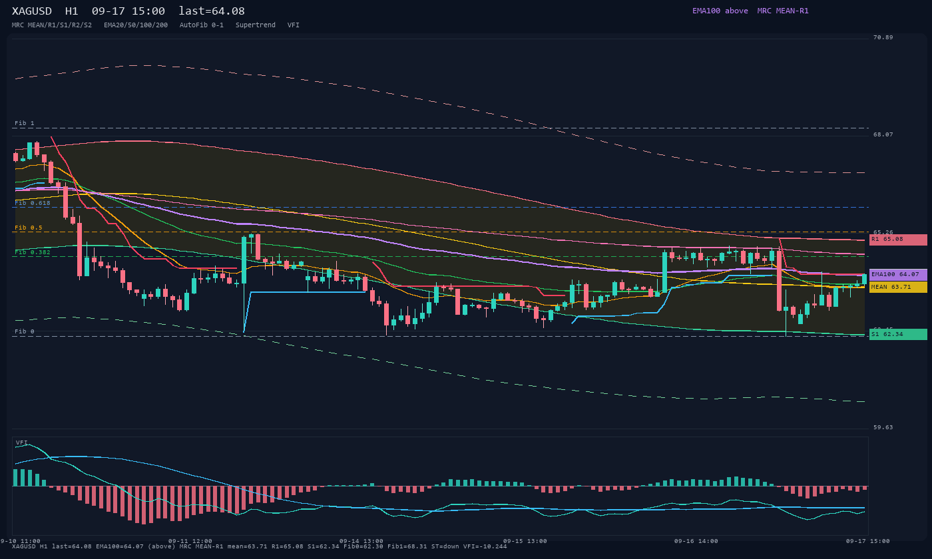932x559 pixels.
Task: Click the 'Fib 0.5' level label
Action: [x=29, y=228]
